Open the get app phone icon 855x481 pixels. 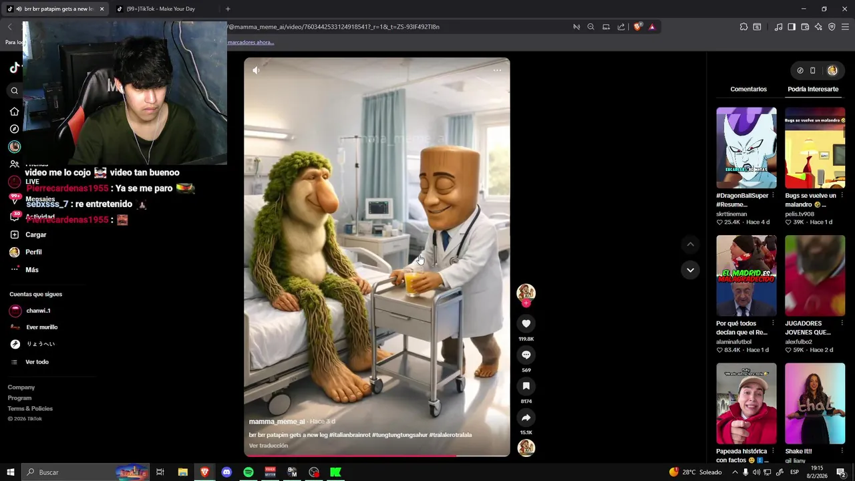pyautogui.click(x=813, y=70)
